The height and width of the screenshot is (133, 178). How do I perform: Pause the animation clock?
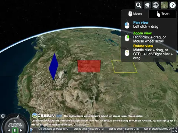15,130
